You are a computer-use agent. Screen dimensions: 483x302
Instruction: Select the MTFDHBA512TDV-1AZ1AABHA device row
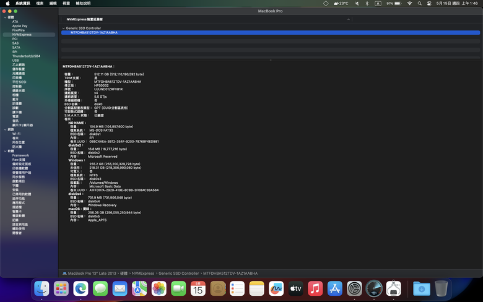[271, 33]
